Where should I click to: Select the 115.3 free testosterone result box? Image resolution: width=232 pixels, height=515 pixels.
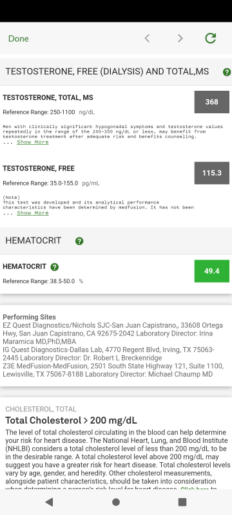click(212, 173)
